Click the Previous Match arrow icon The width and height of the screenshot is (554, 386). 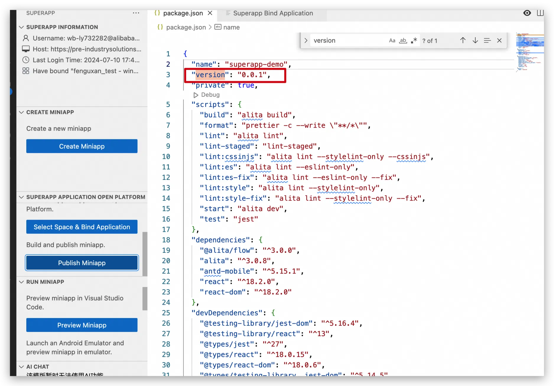coord(463,40)
